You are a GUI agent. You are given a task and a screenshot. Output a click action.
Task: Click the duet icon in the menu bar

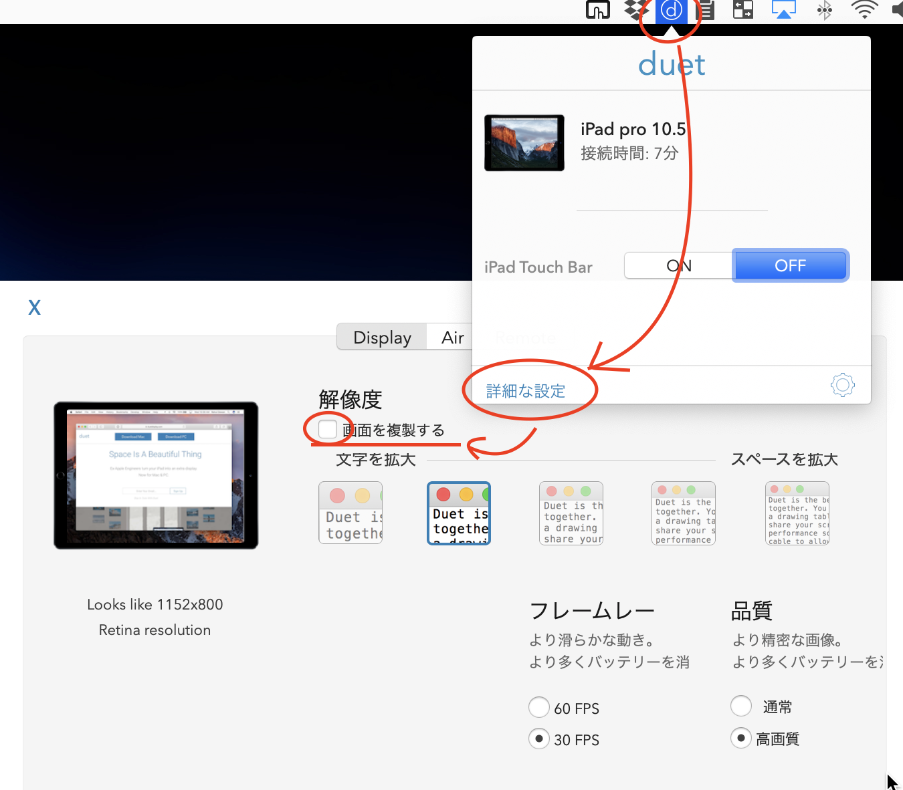671,11
